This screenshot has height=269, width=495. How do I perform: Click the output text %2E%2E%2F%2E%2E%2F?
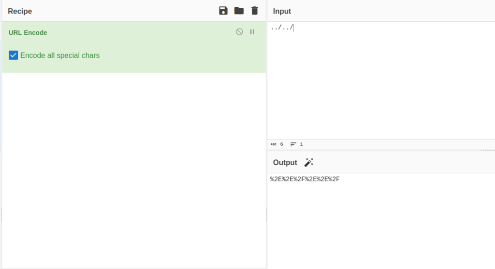coord(305,179)
